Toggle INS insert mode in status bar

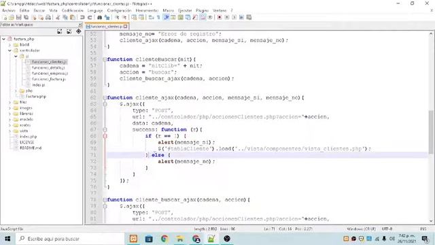pyautogui.click(x=423, y=229)
